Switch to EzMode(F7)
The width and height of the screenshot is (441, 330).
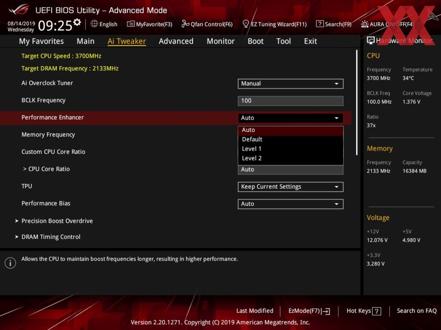(x=309, y=311)
